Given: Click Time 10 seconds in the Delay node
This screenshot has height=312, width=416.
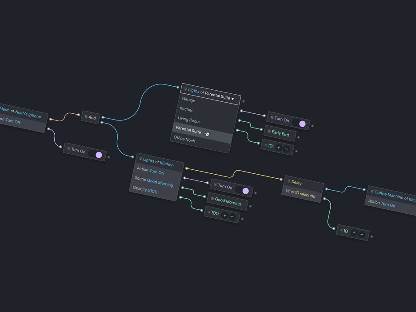Looking at the screenshot, I should tap(300, 193).
